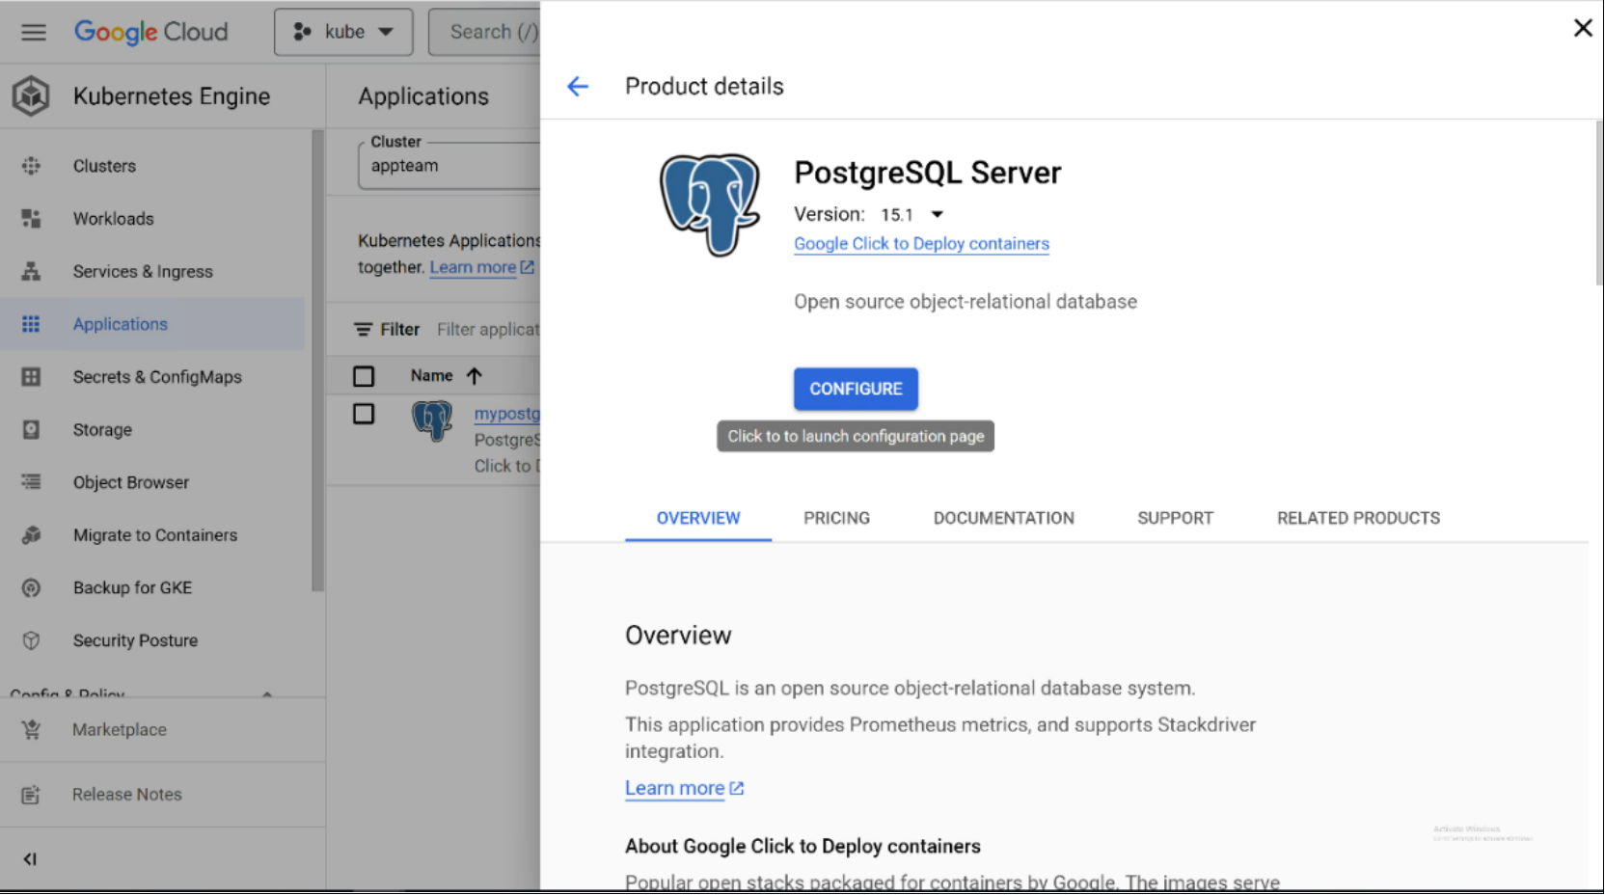Collapse the sidebar with the arrow icon
The width and height of the screenshot is (1605, 895).
30,859
